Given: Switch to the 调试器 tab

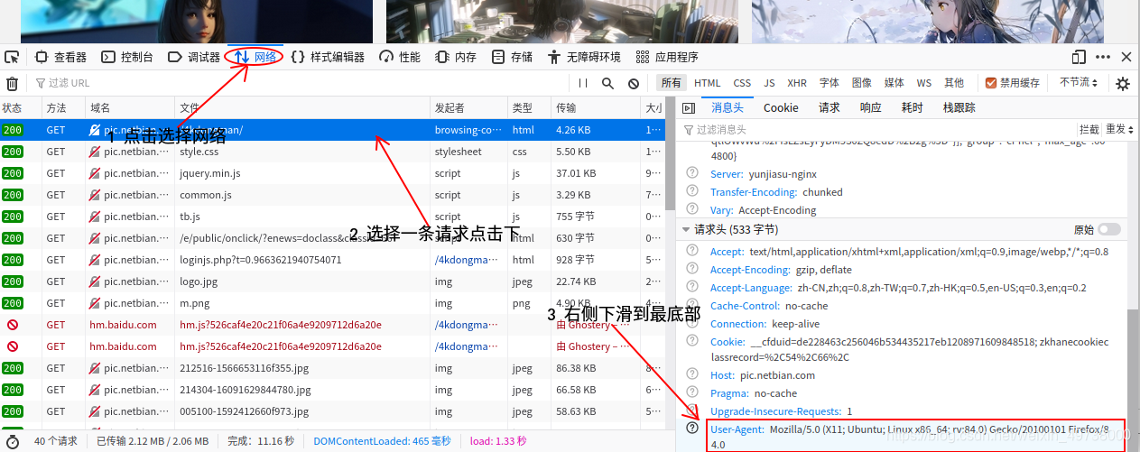Looking at the screenshot, I should coord(194,57).
